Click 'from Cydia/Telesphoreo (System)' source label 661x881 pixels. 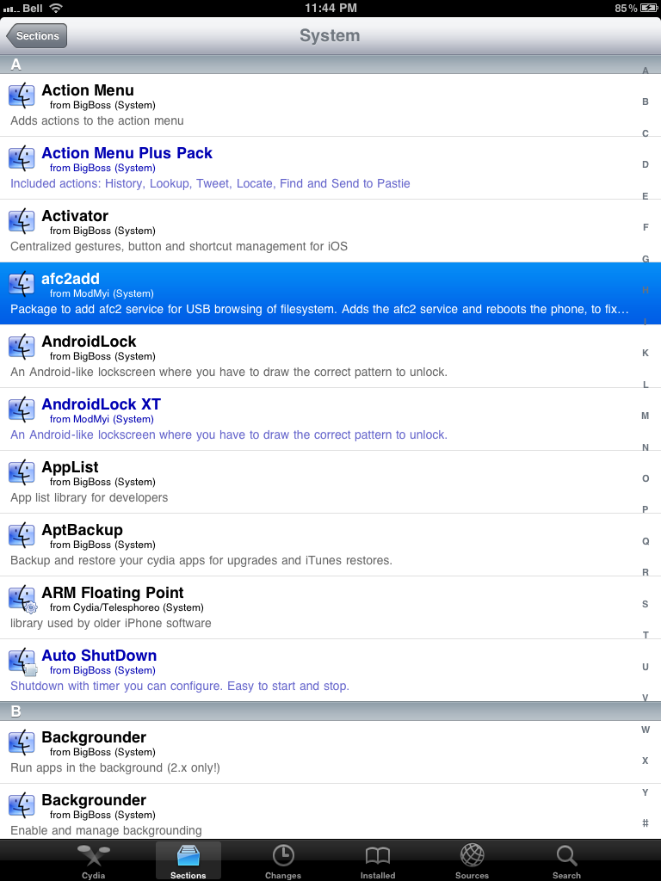click(127, 608)
